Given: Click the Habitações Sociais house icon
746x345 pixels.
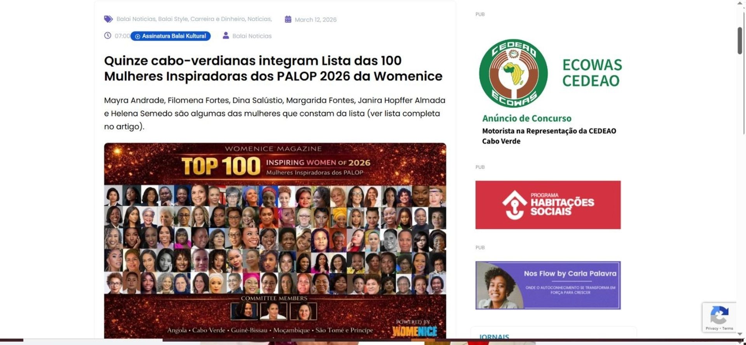Looking at the screenshot, I should point(514,205).
